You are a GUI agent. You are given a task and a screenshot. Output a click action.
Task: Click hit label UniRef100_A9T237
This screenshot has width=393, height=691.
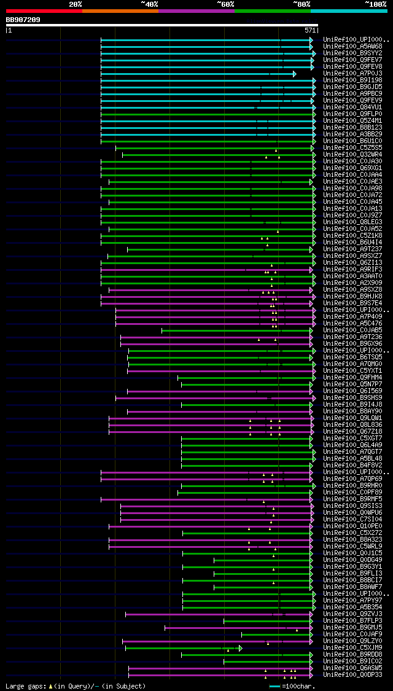(353, 249)
